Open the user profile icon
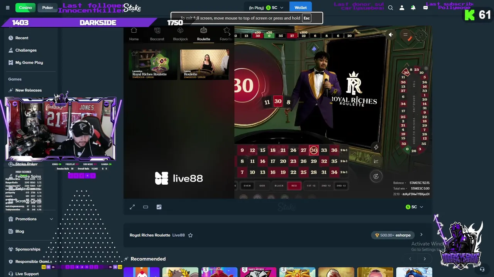 [x=402, y=8]
